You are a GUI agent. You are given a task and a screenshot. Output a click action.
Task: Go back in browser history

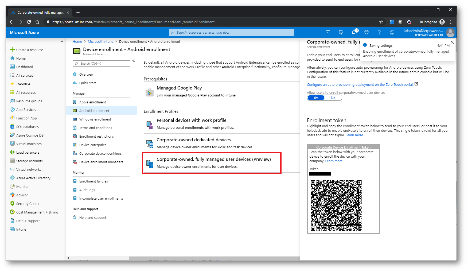(x=12, y=22)
